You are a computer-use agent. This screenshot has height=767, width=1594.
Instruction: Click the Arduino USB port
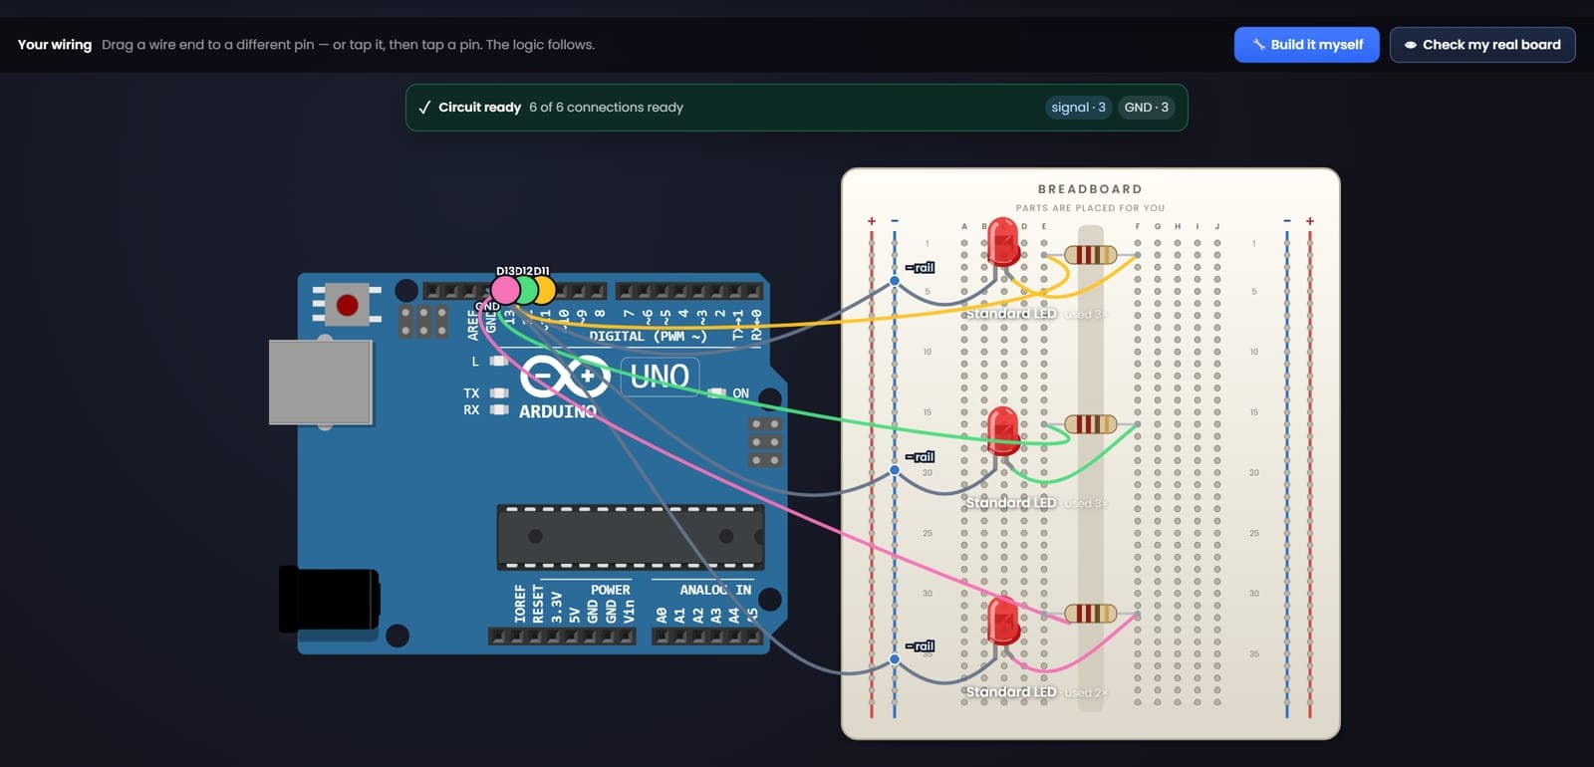coord(321,383)
